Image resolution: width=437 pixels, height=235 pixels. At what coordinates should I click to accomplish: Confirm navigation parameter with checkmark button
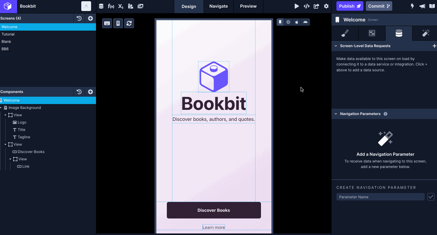point(431,197)
